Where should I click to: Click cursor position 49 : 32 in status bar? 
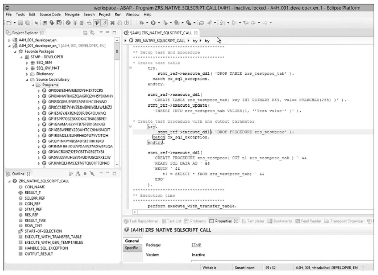(x=270, y=268)
